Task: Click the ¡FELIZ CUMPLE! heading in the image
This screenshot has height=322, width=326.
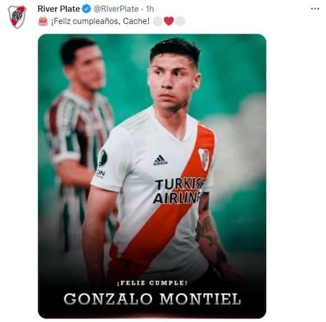Action: pyautogui.click(x=152, y=283)
